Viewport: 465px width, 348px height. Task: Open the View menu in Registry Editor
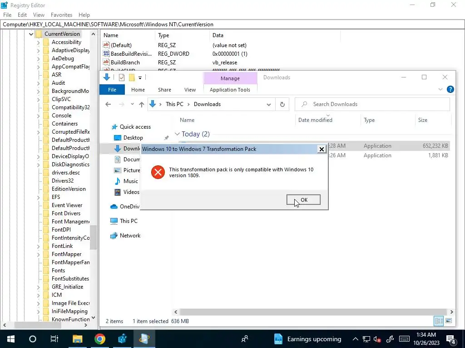click(39, 15)
